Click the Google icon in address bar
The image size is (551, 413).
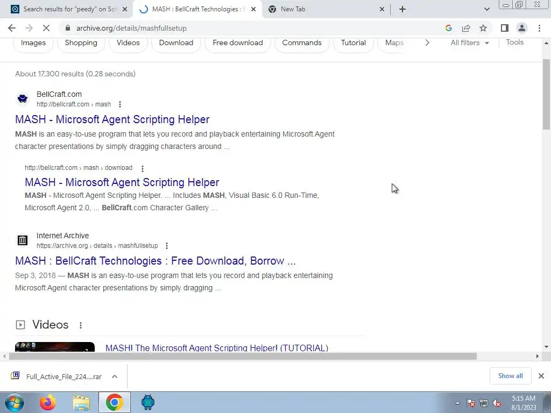click(448, 28)
